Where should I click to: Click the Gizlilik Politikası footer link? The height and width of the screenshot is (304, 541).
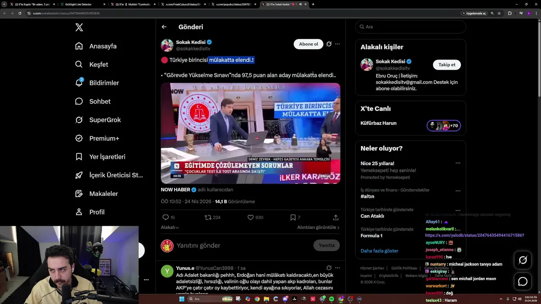pos(404,268)
